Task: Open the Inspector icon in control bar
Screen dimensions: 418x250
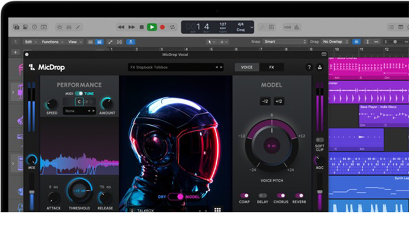Action: (25, 27)
